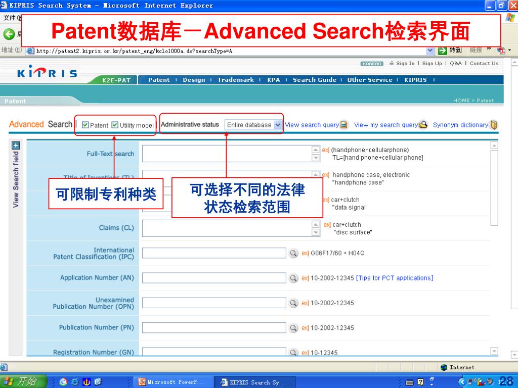Click Claims field down arrow

coord(316,232)
